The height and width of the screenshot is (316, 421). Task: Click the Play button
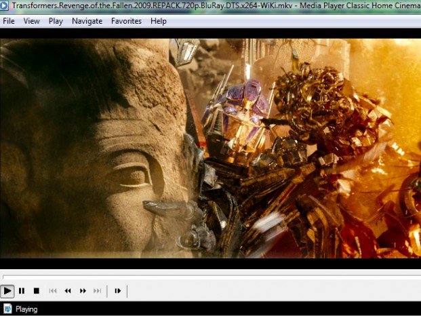7,291
